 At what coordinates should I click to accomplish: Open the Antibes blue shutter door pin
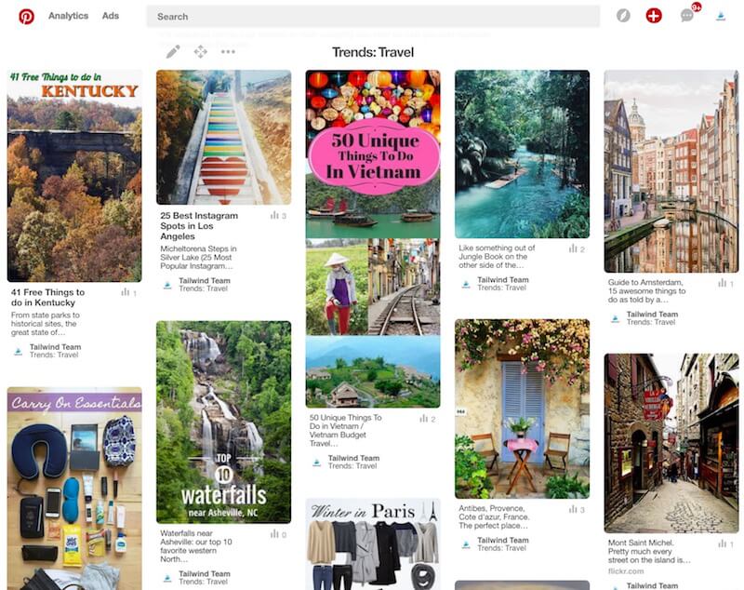[x=522, y=409]
